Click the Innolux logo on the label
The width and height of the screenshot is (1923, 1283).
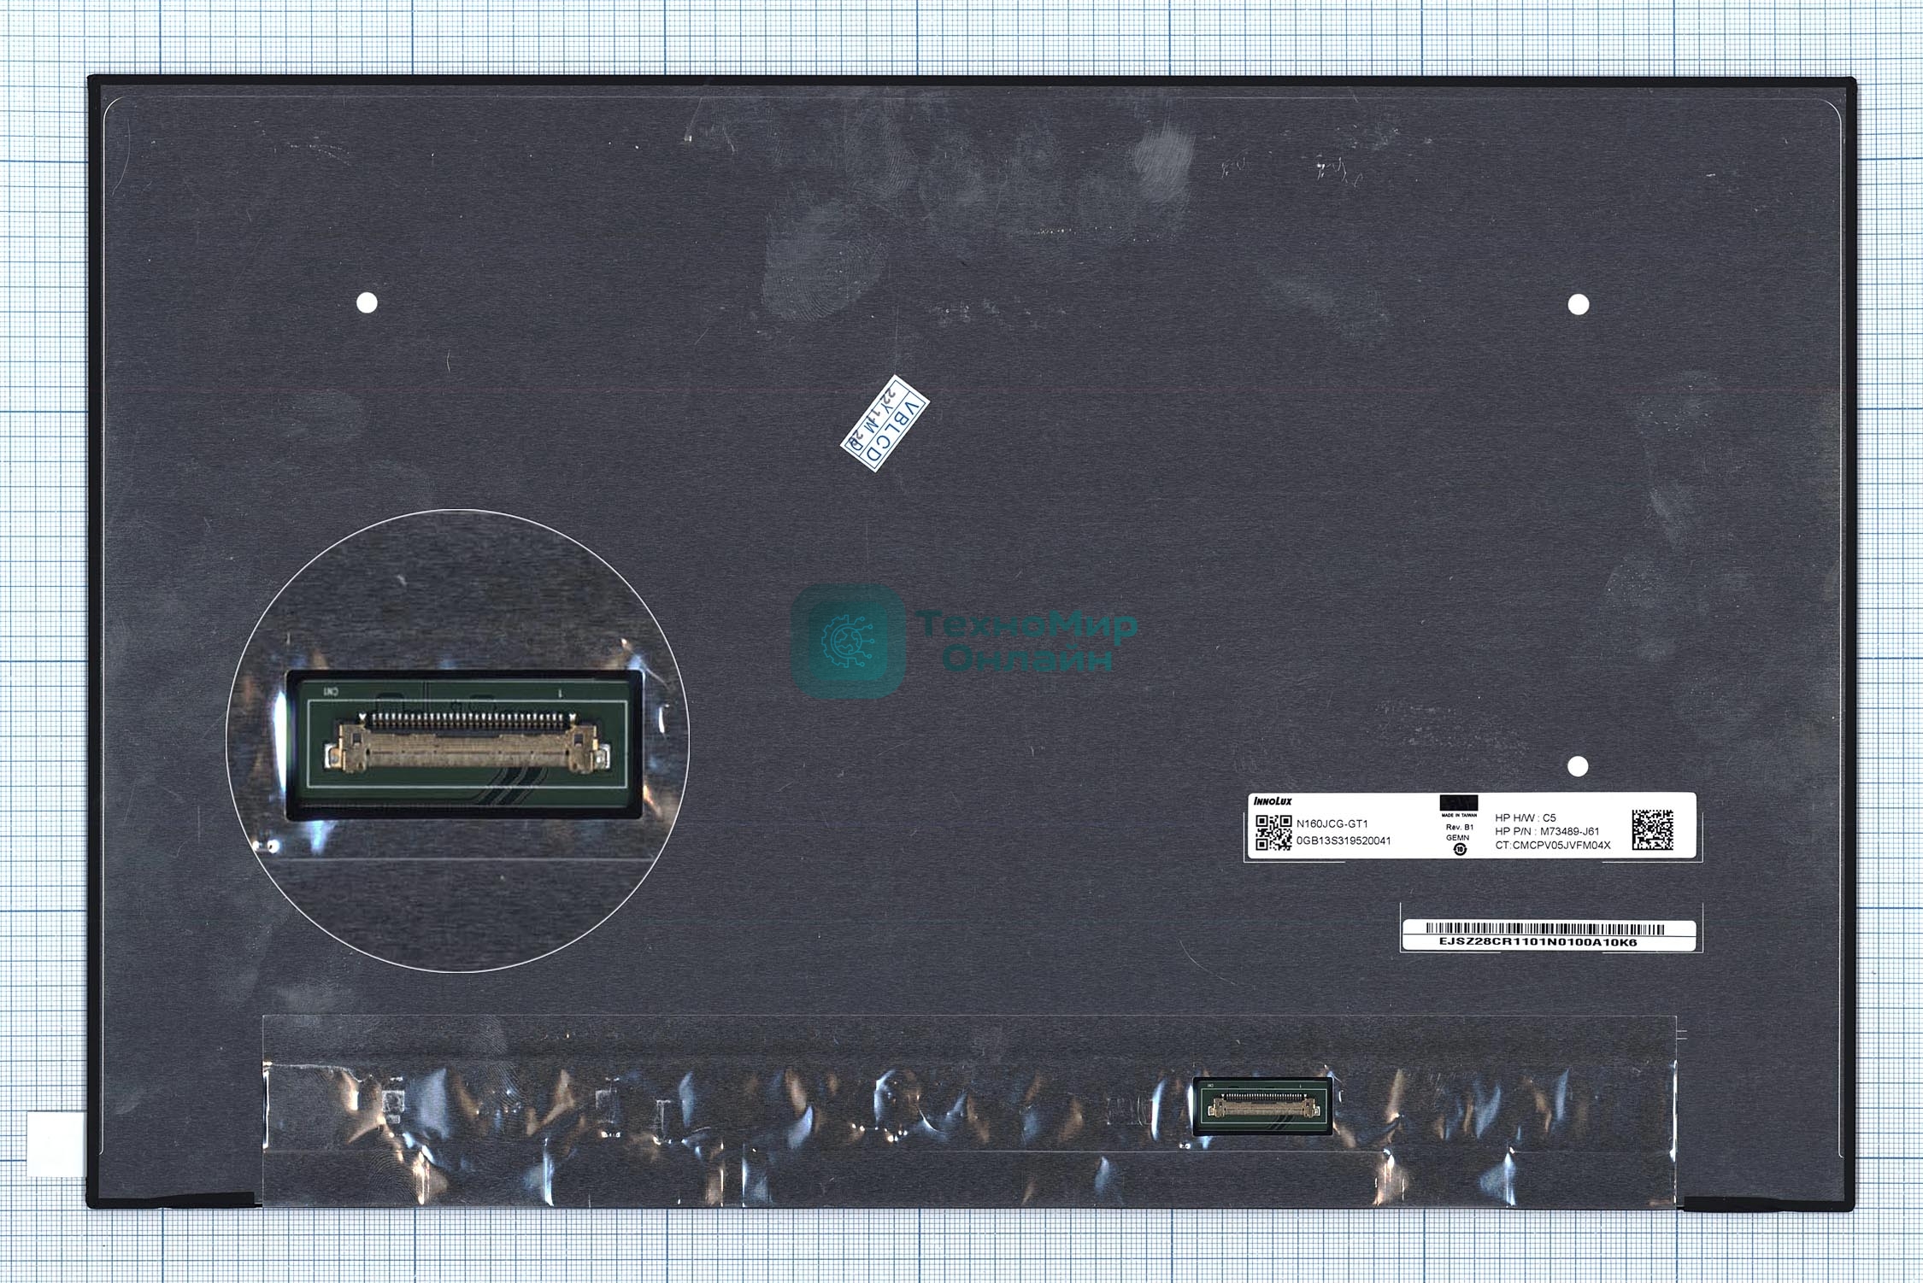(1273, 801)
